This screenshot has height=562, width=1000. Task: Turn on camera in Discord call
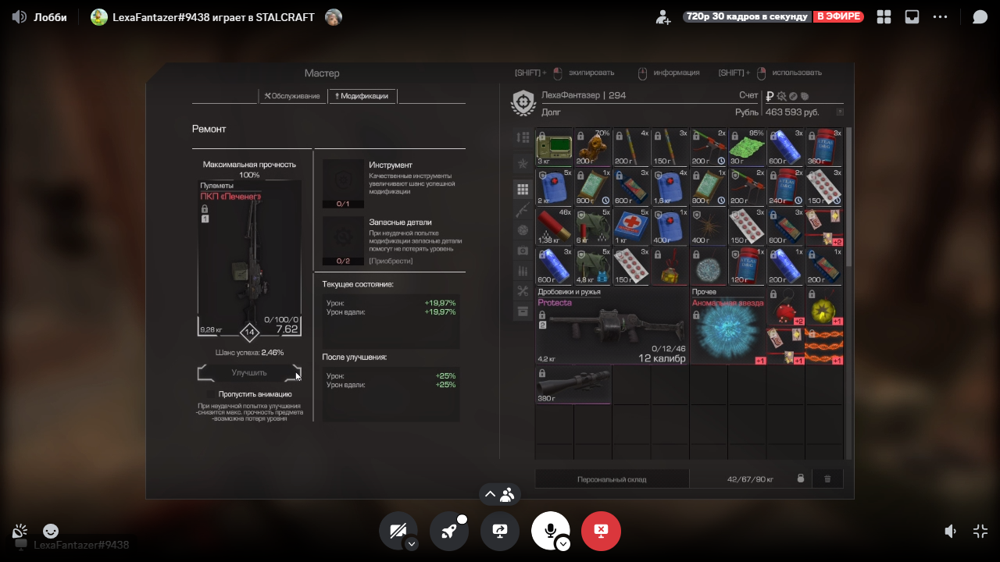tap(398, 531)
